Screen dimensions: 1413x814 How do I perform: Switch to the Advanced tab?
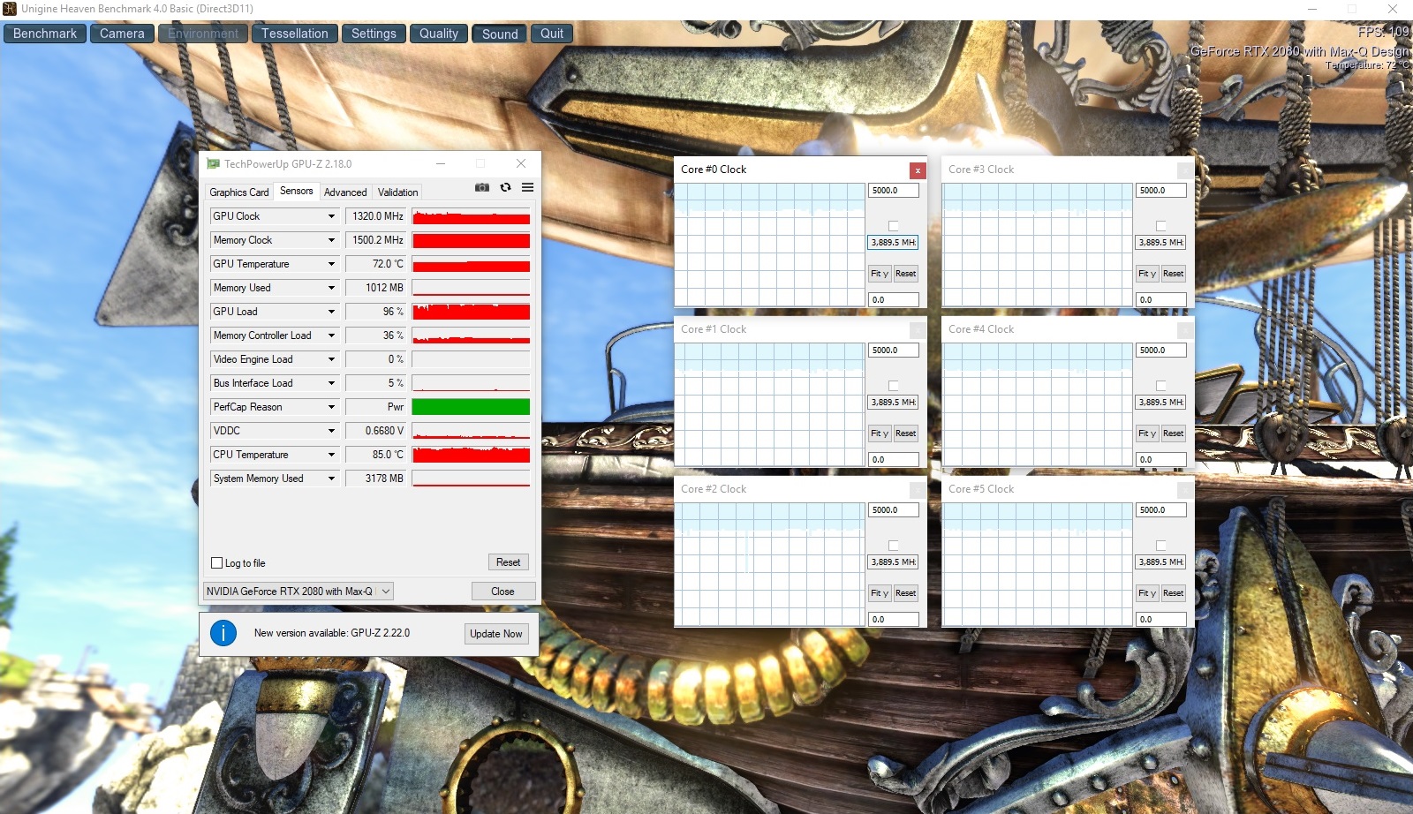tap(345, 192)
